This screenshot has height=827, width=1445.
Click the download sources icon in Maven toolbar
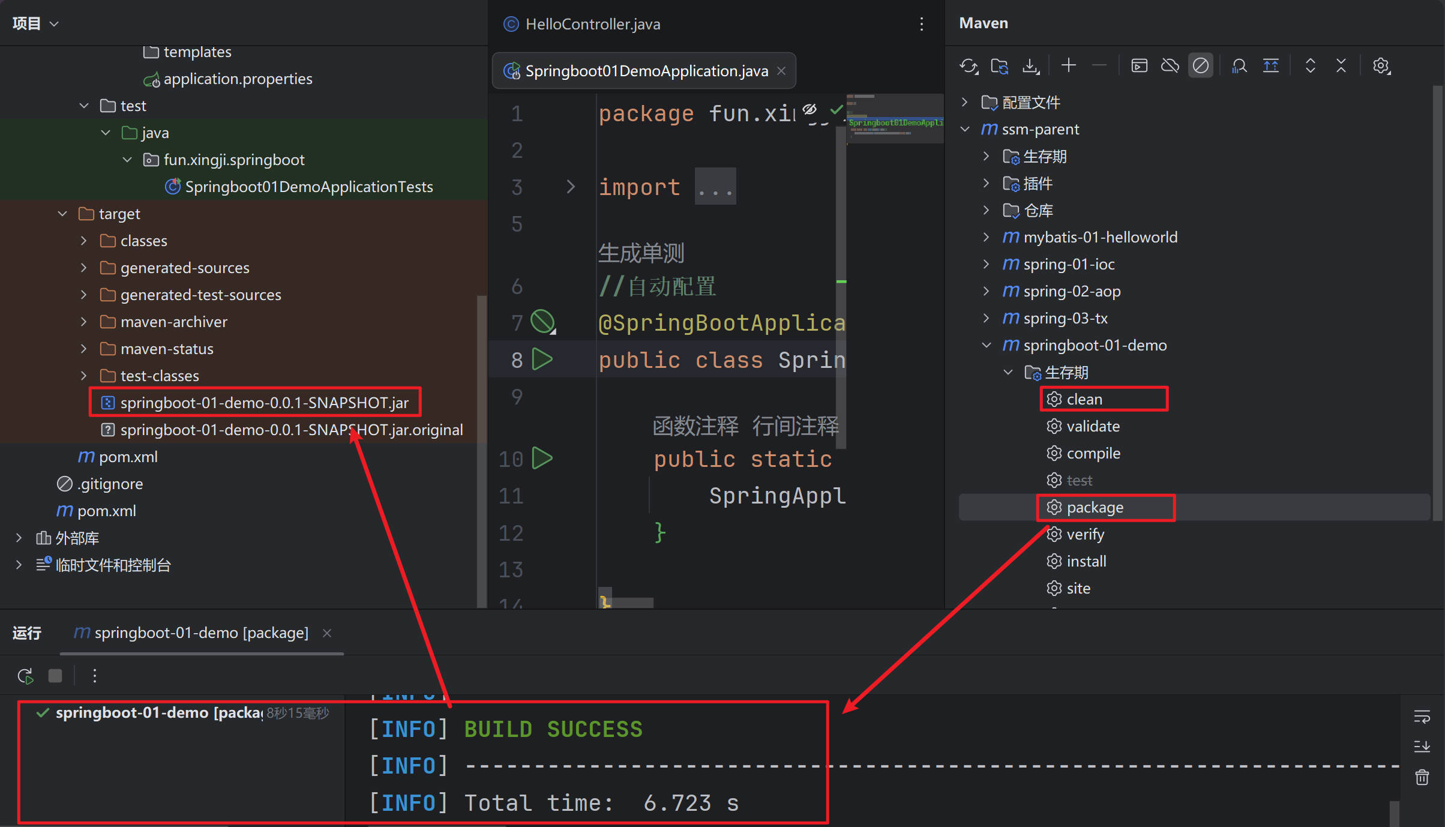(x=1030, y=66)
